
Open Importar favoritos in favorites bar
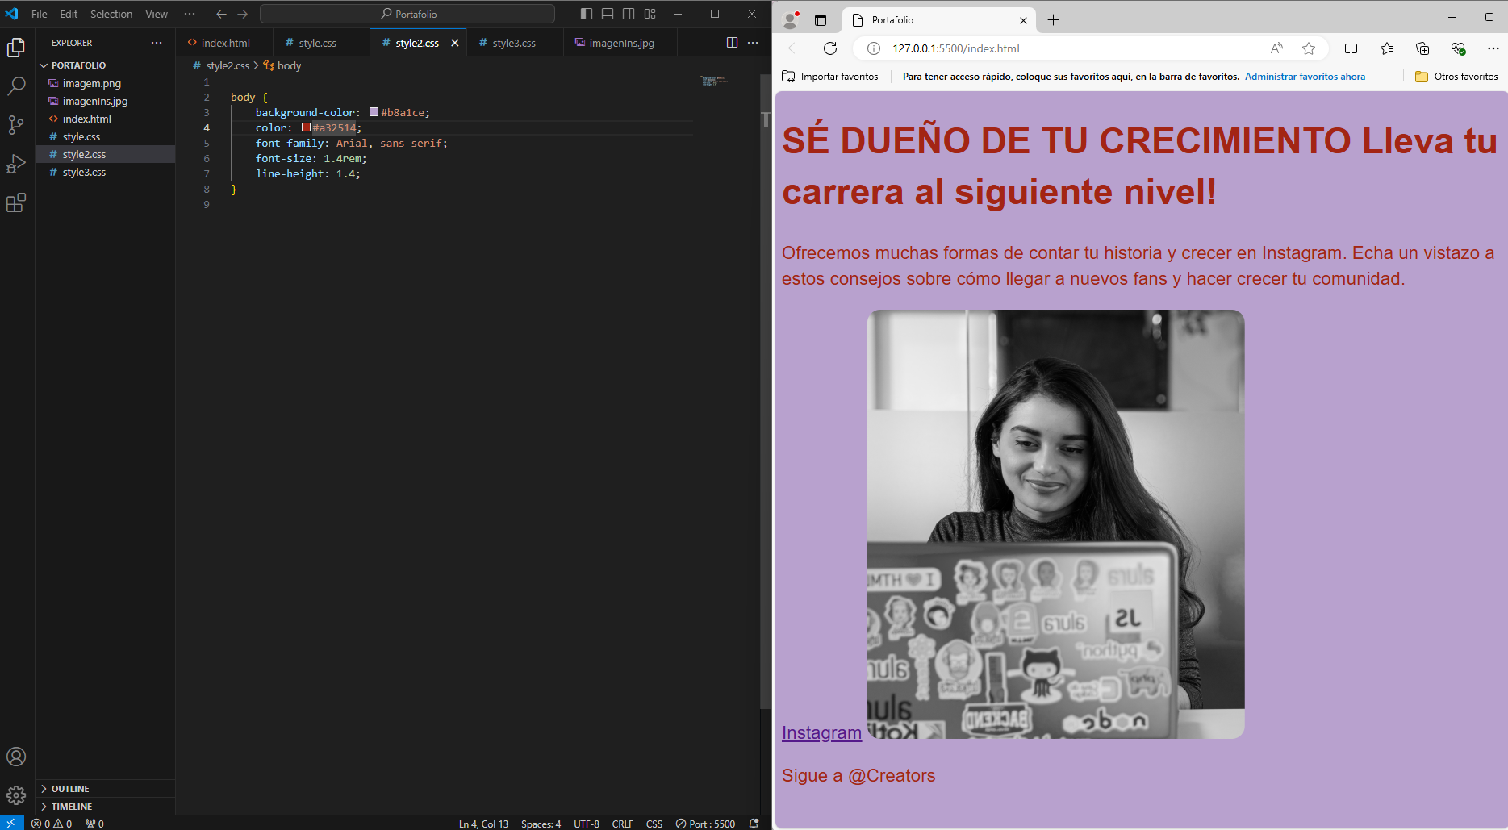[x=830, y=77]
